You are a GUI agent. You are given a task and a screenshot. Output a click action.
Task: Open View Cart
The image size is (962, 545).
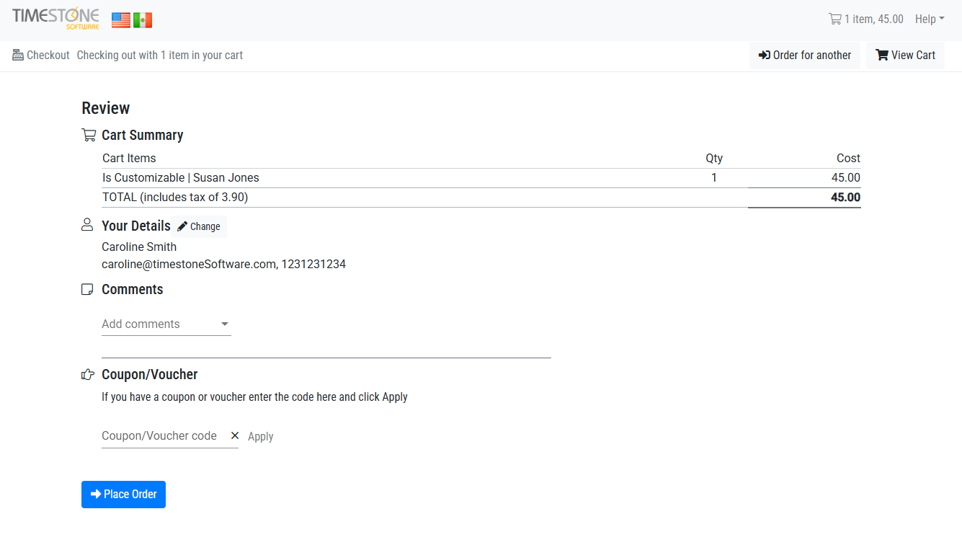click(x=905, y=56)
